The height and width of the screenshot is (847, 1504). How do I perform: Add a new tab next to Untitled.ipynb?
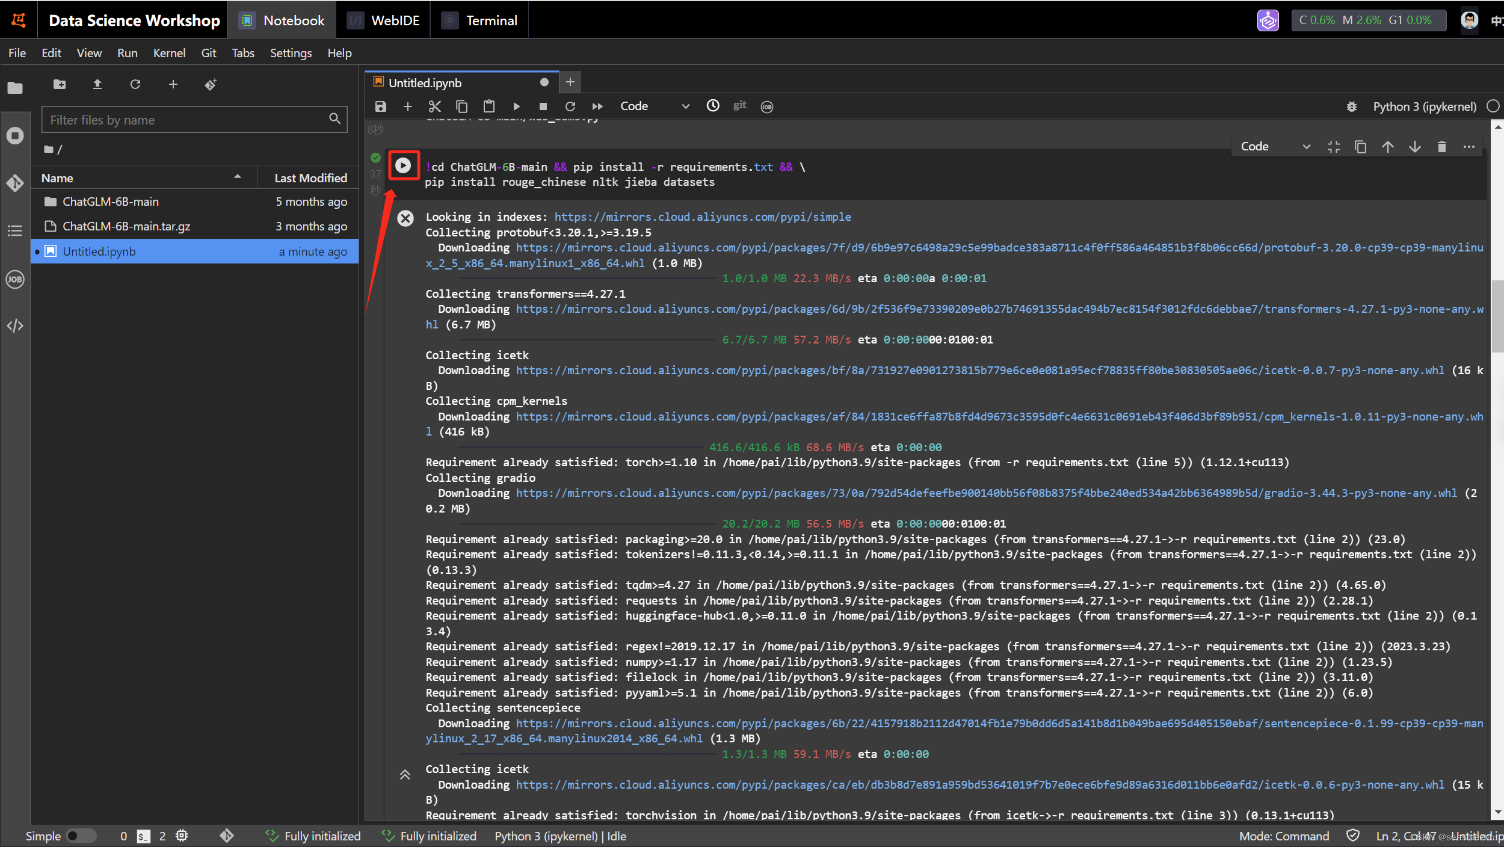tap(570, 82)
